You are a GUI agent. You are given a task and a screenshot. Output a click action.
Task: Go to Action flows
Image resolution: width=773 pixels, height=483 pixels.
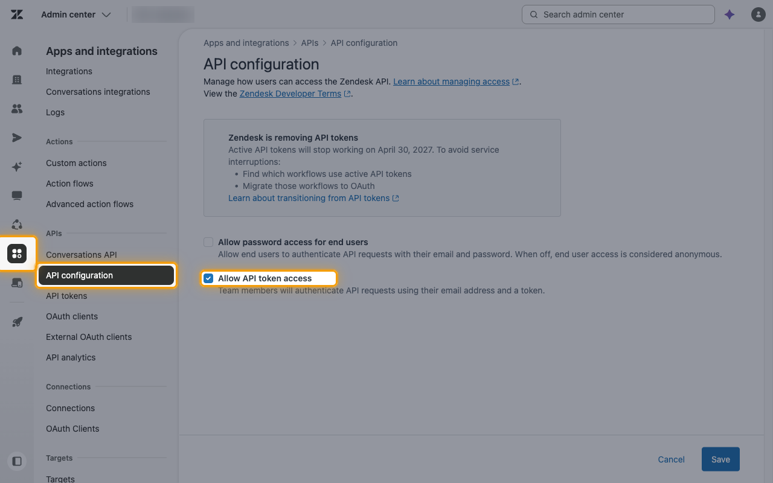click(69, 184)
